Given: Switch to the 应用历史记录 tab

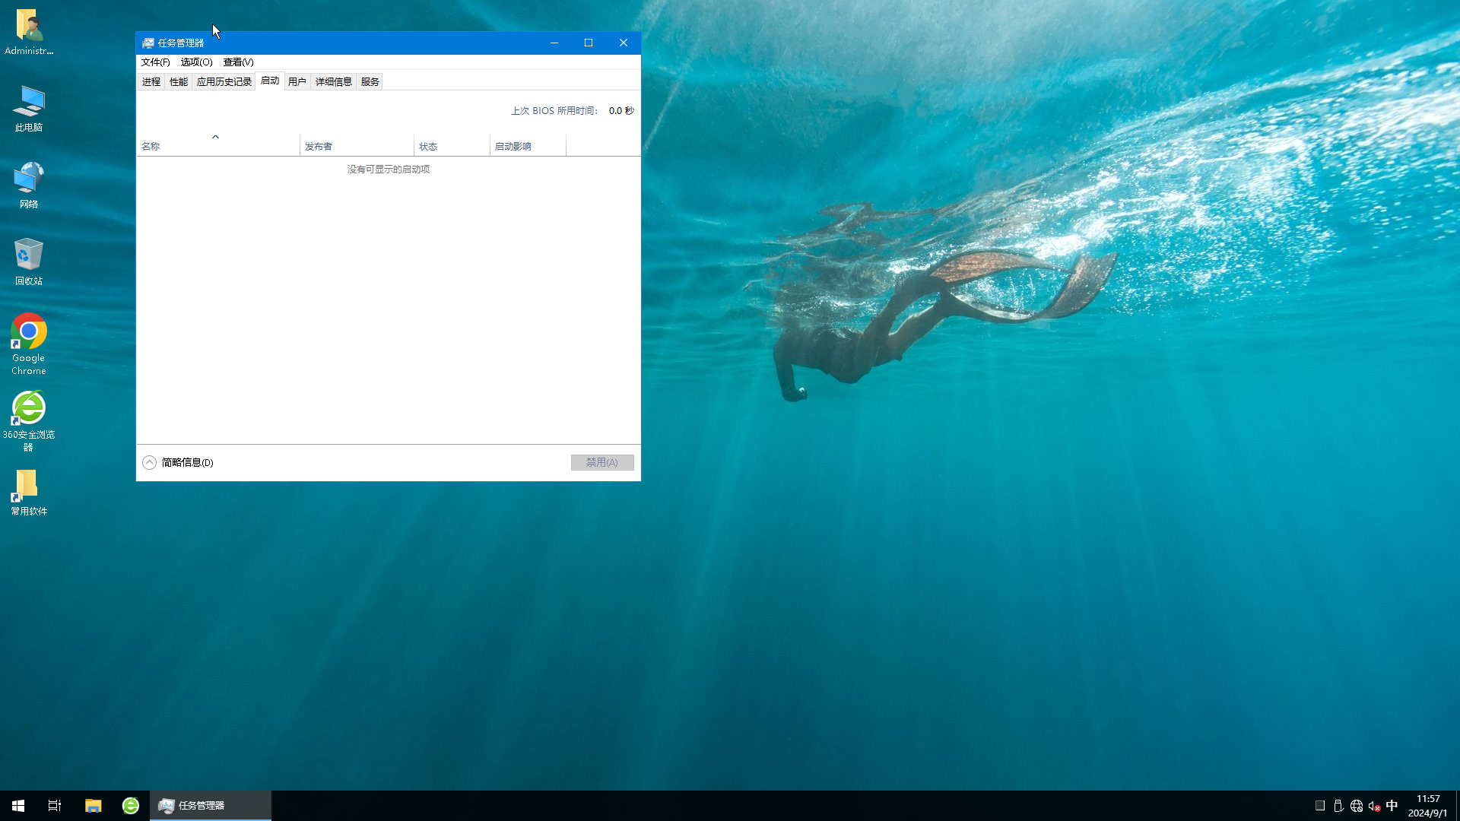Looking at the screenshot, I should pyautogui.click(x=224, y=82).
